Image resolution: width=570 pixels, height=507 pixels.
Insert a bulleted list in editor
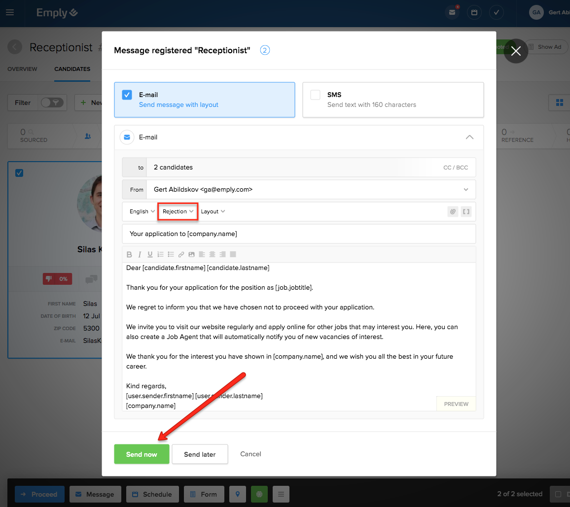(x=171, y=255)
